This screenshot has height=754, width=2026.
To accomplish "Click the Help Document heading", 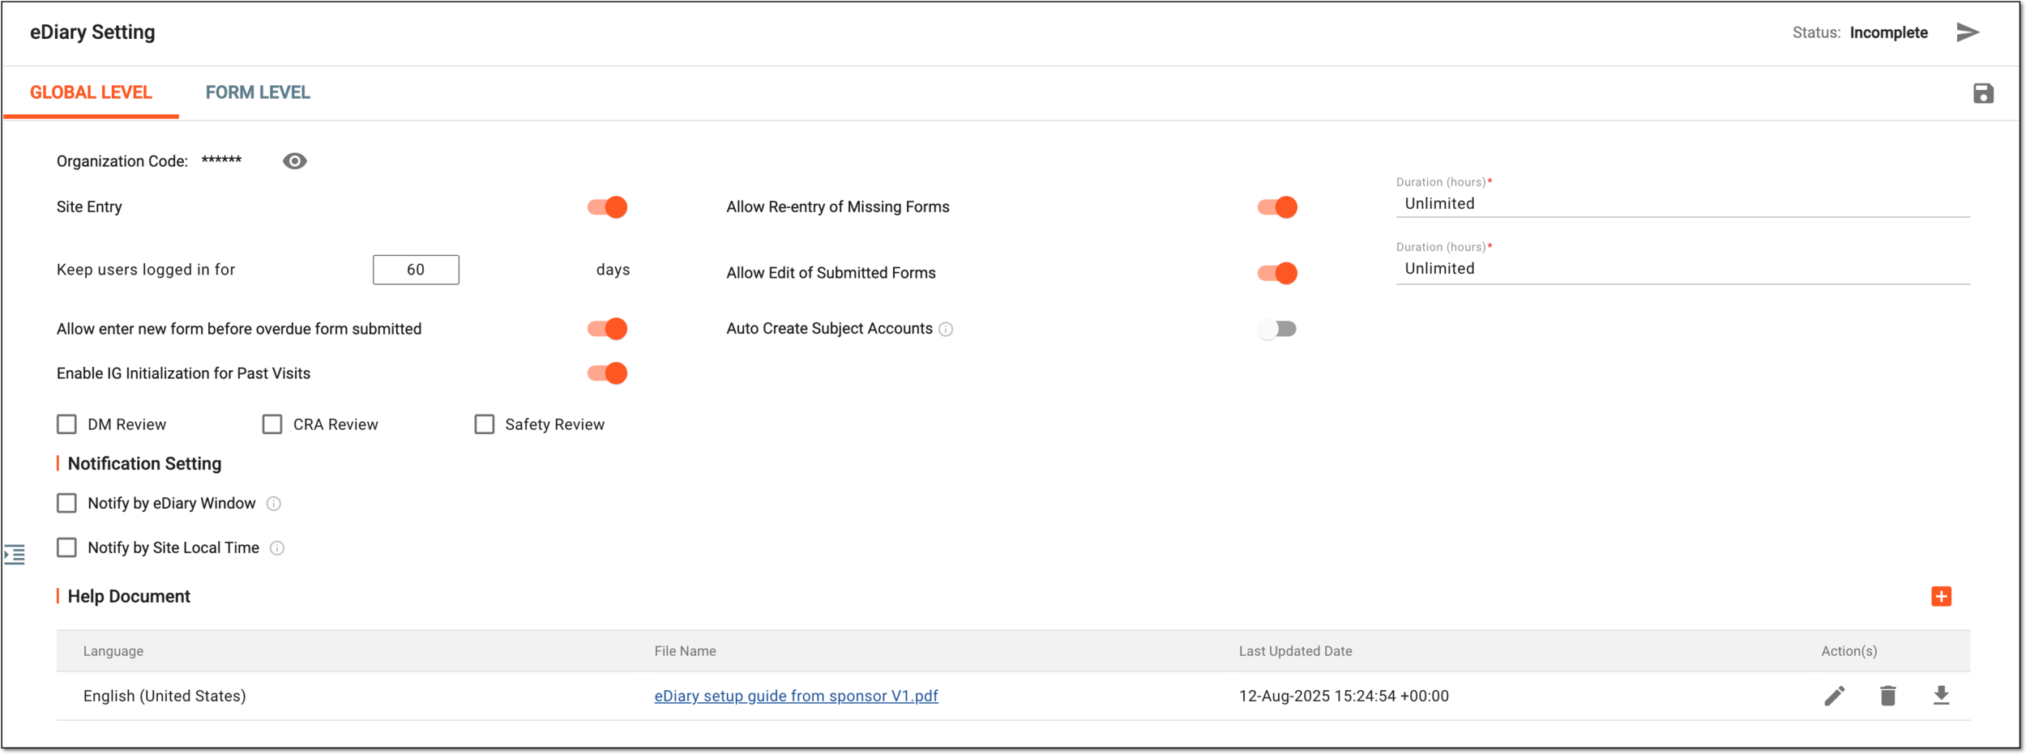I will [129, 597].
